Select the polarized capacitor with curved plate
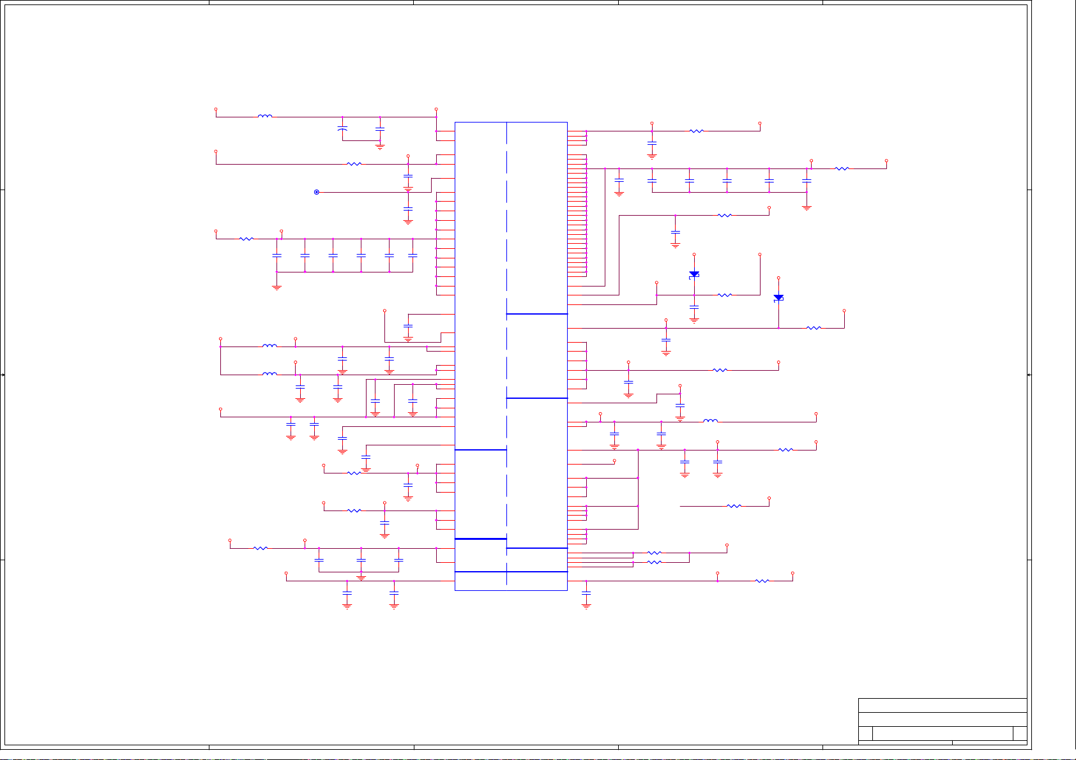The image size is (1076, 760). (342, 128)
